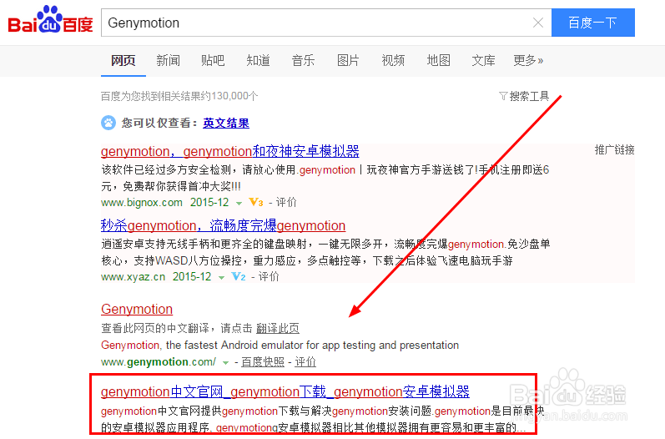Open 搜索工具 filter tools

[x=529, y=96]
